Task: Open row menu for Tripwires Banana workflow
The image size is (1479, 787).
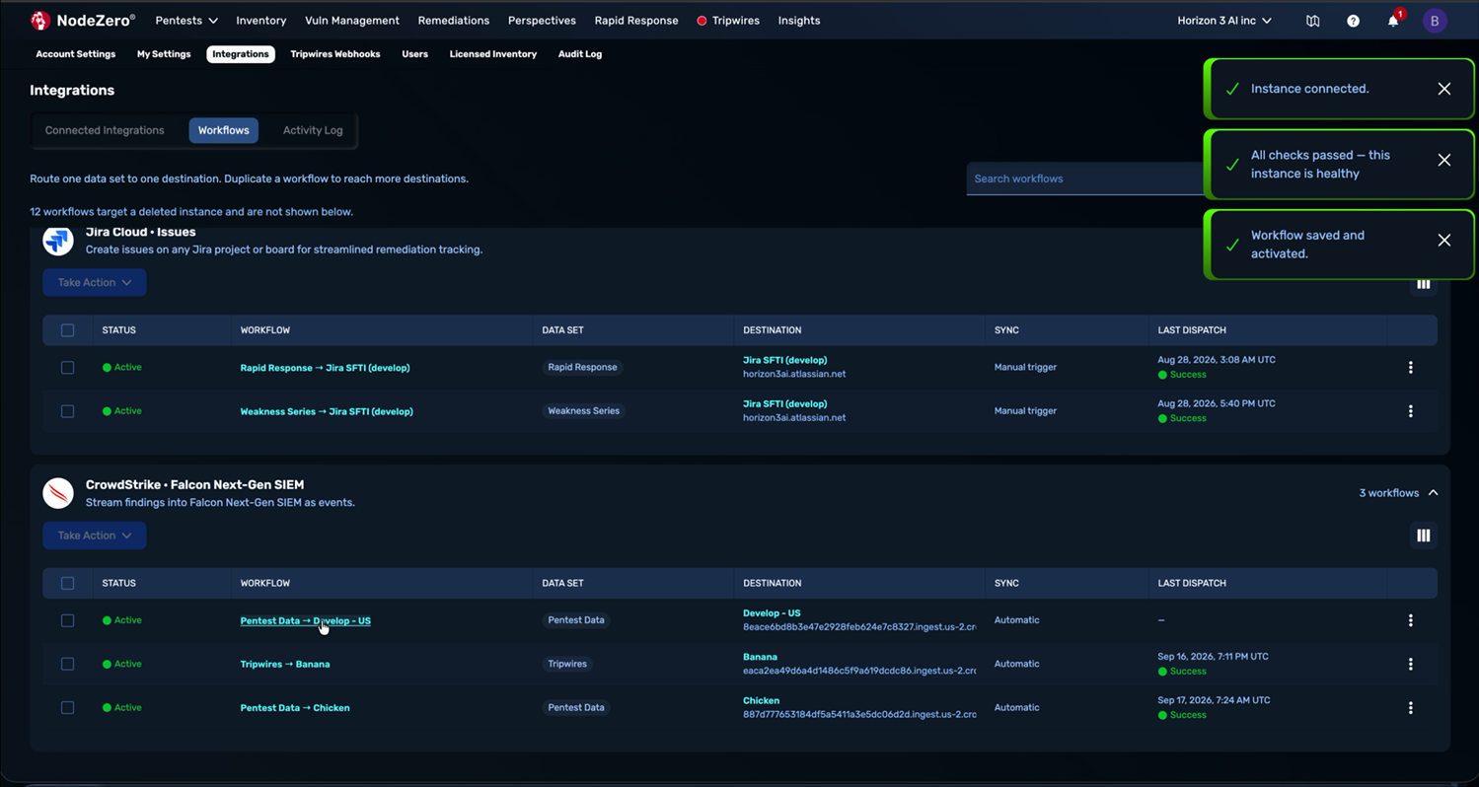Action: coord(1410,664)
